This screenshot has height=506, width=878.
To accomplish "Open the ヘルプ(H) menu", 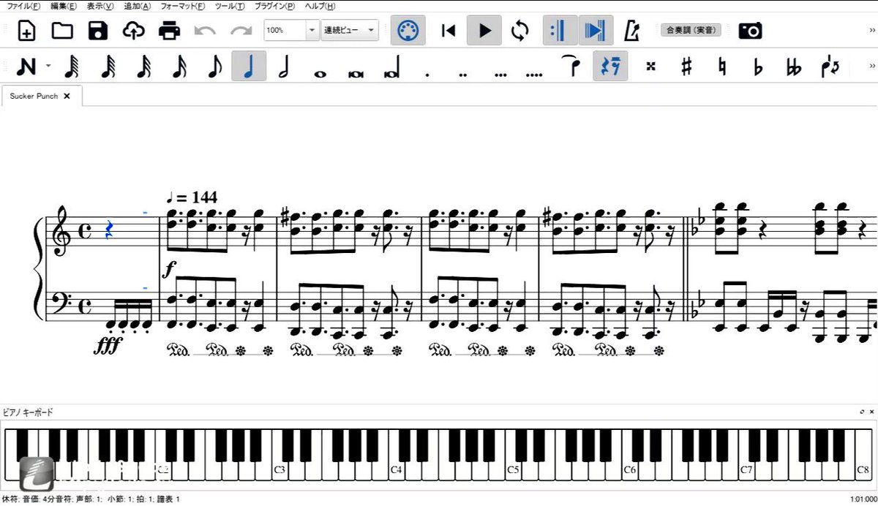I will point(320,6).
